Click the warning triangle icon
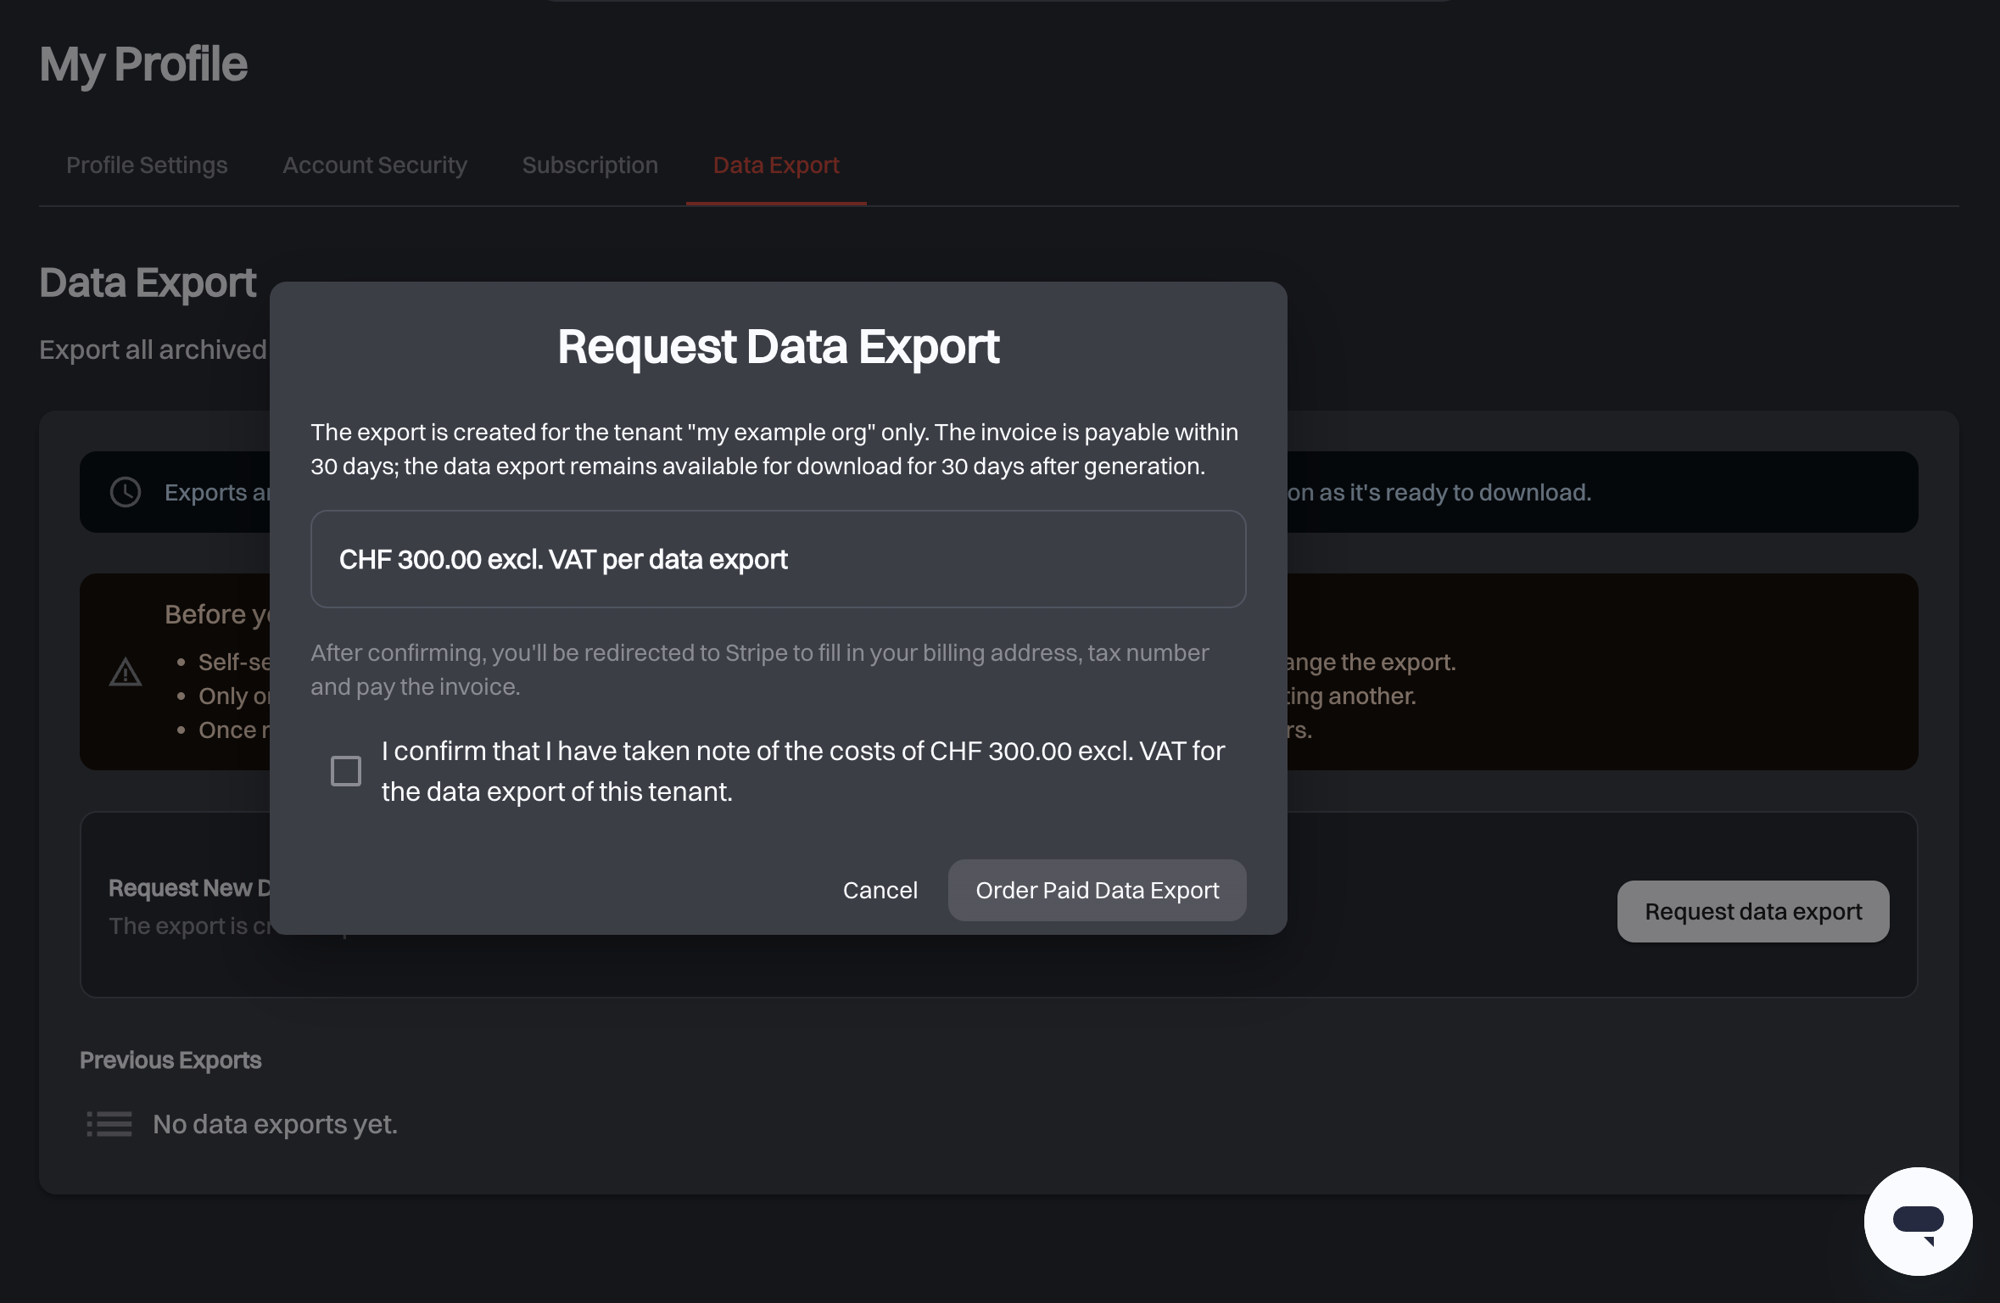 pyautogui.click(x=126, y=672)
